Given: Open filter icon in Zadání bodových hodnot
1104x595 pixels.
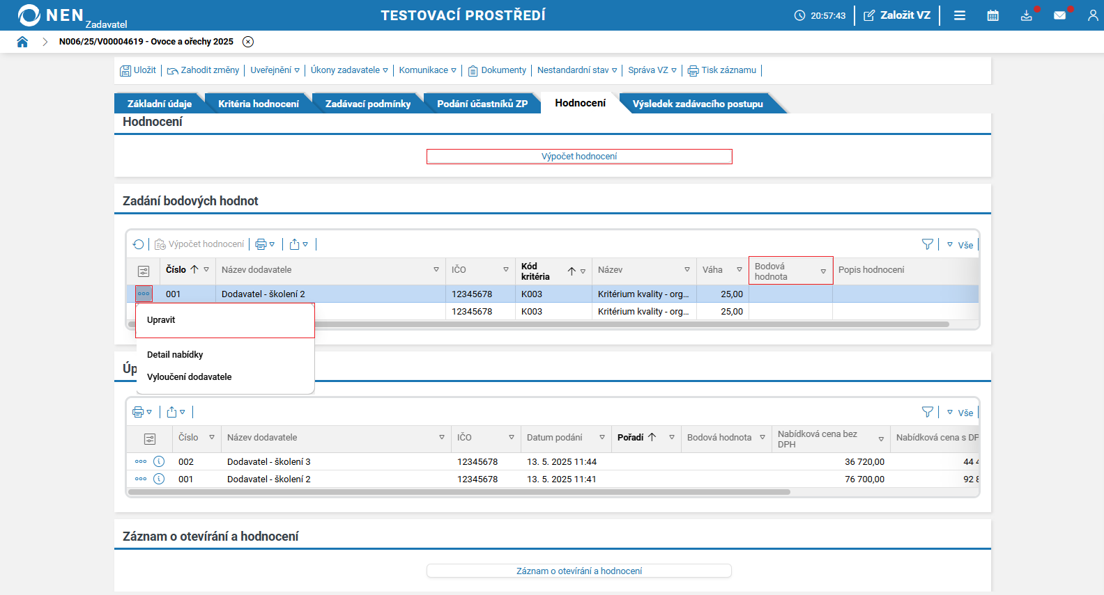Looking at the screenshot, I should point(927,244).
